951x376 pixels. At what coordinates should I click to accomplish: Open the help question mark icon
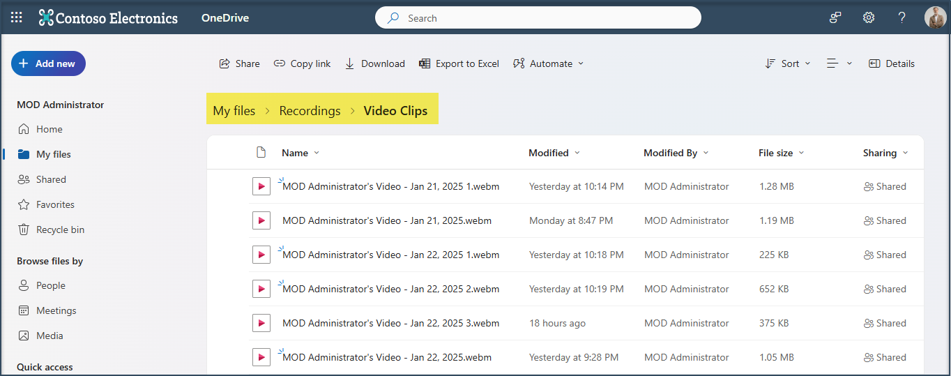pos(901,17)
